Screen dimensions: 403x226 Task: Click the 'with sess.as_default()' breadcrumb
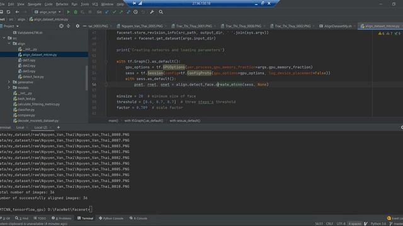184,121
